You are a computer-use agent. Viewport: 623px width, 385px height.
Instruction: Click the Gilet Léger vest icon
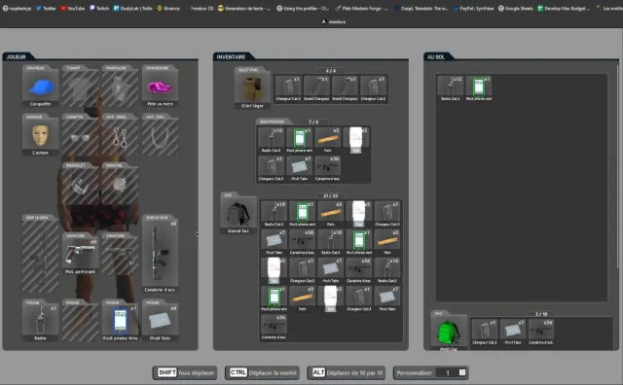click(x=252, y=88)
